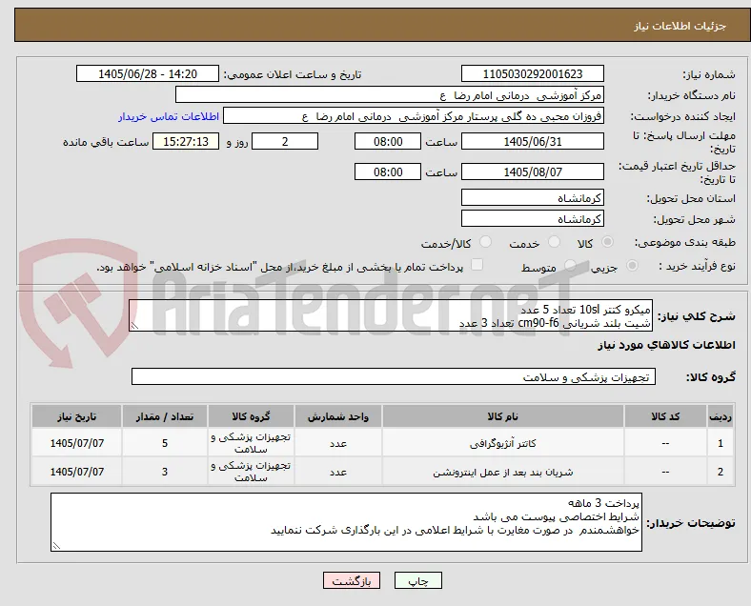Click the جزئیات اطلاعات نیاز page header
Viewport: 751px width, 606px height.
tap(680, 26)
